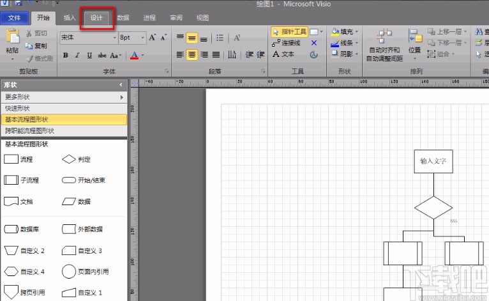This screenshot has height=301, width=489.
Task: Align text to bottom
Action: click(204, 39)
